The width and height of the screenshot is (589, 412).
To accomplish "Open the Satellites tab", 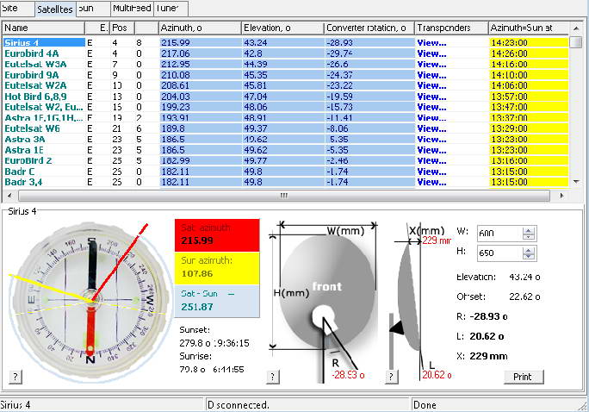I will coord(55,9).
